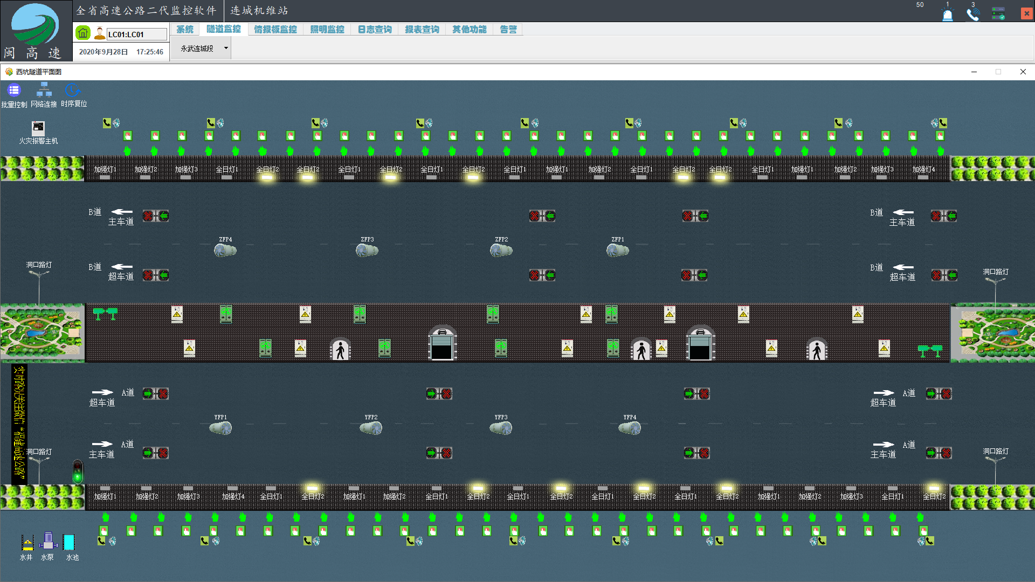
Task: Click the alarm bell notification icon
Action: (x=947, y=15)
